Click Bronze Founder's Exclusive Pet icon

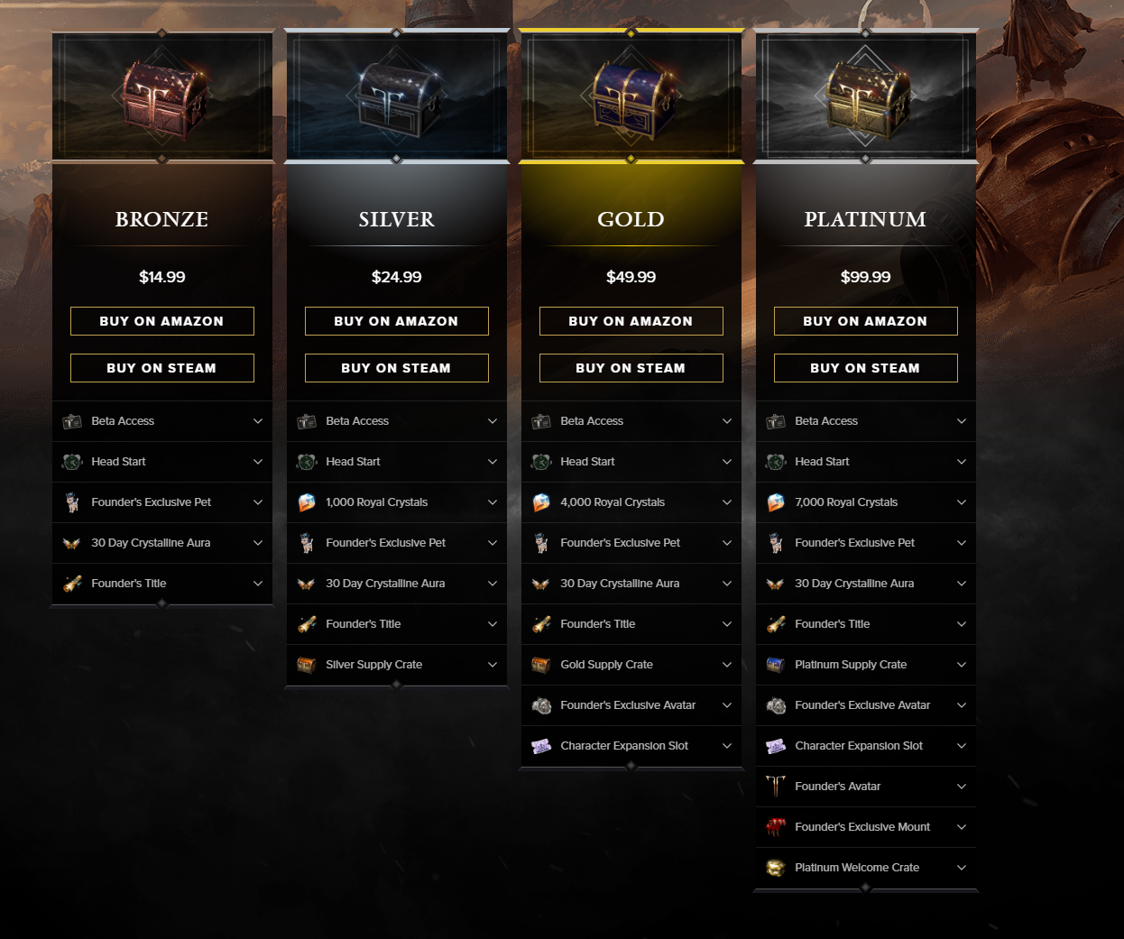(72, 502)
